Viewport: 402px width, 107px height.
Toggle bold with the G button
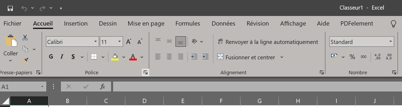point(51,57)
